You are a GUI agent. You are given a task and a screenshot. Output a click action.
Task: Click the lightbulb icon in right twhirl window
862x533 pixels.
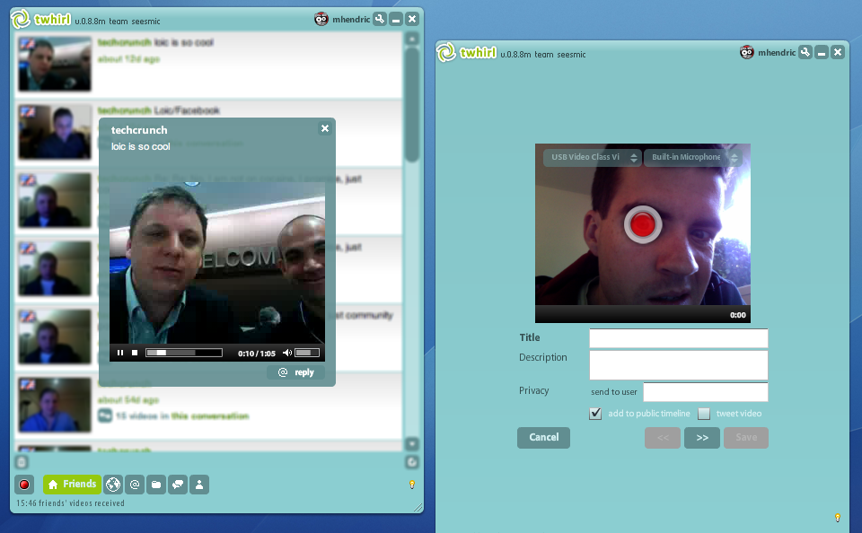[x=837, y=518]
